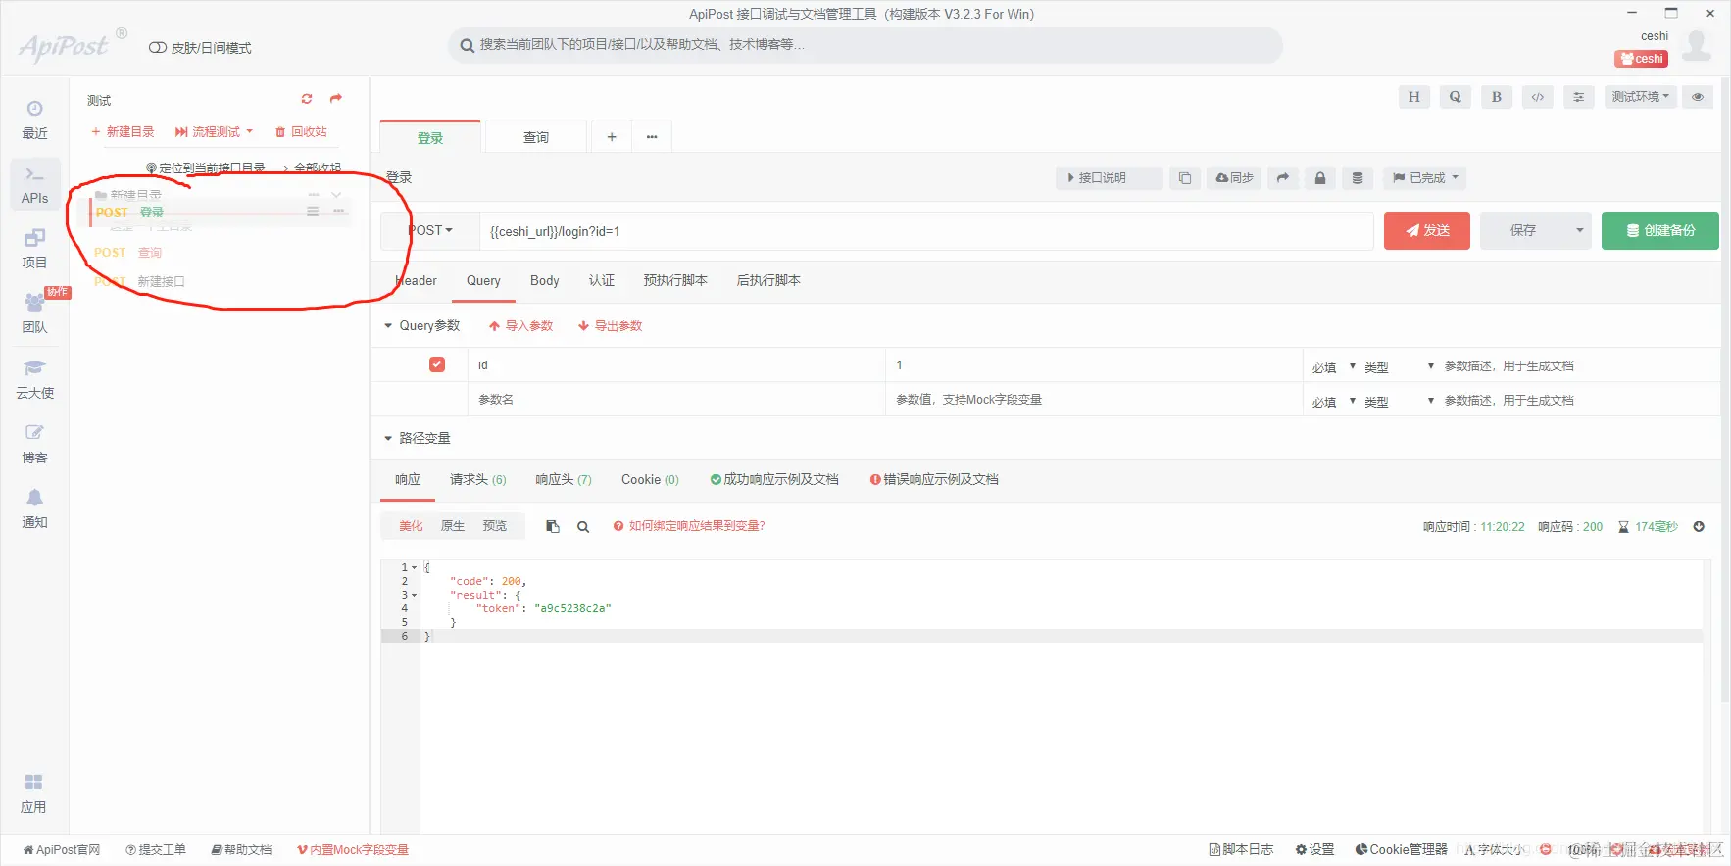Open the 最近 (recent) sidebar section
Viewport: 1731px width, 866px height.
click(x=34, y=120)
